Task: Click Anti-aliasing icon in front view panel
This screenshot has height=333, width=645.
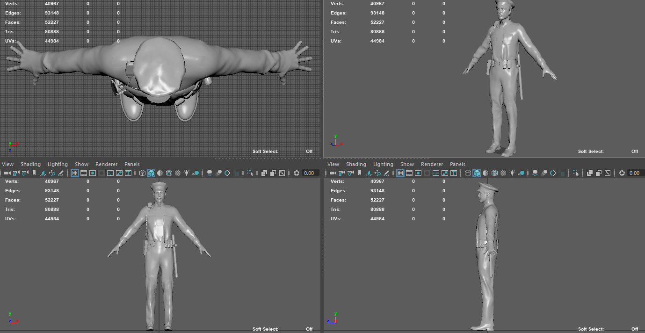Action: point(227,173)
